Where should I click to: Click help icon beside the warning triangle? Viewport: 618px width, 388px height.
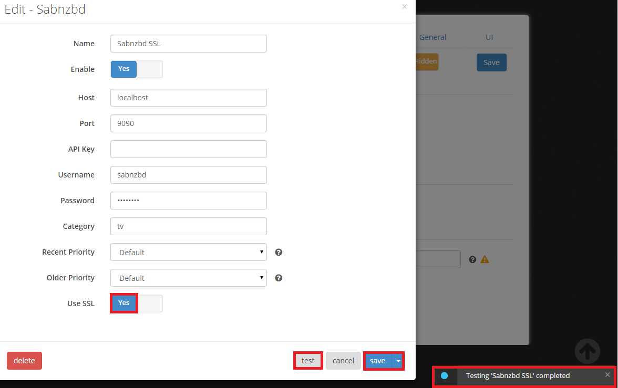point(472,259)
